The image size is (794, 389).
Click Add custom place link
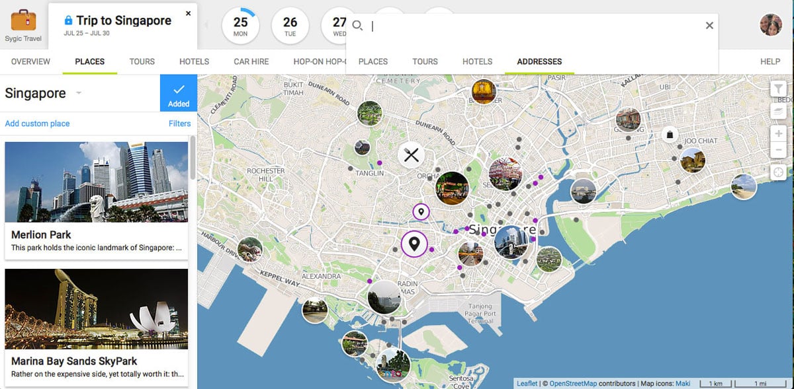37,124
